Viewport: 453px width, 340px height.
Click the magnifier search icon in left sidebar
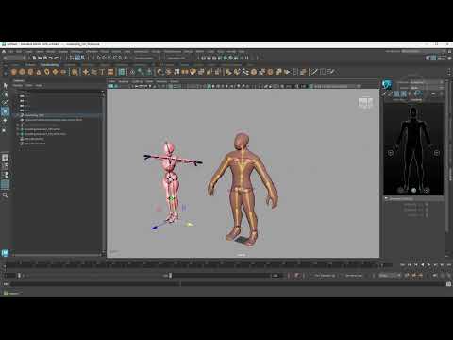[x=5, y=195]
